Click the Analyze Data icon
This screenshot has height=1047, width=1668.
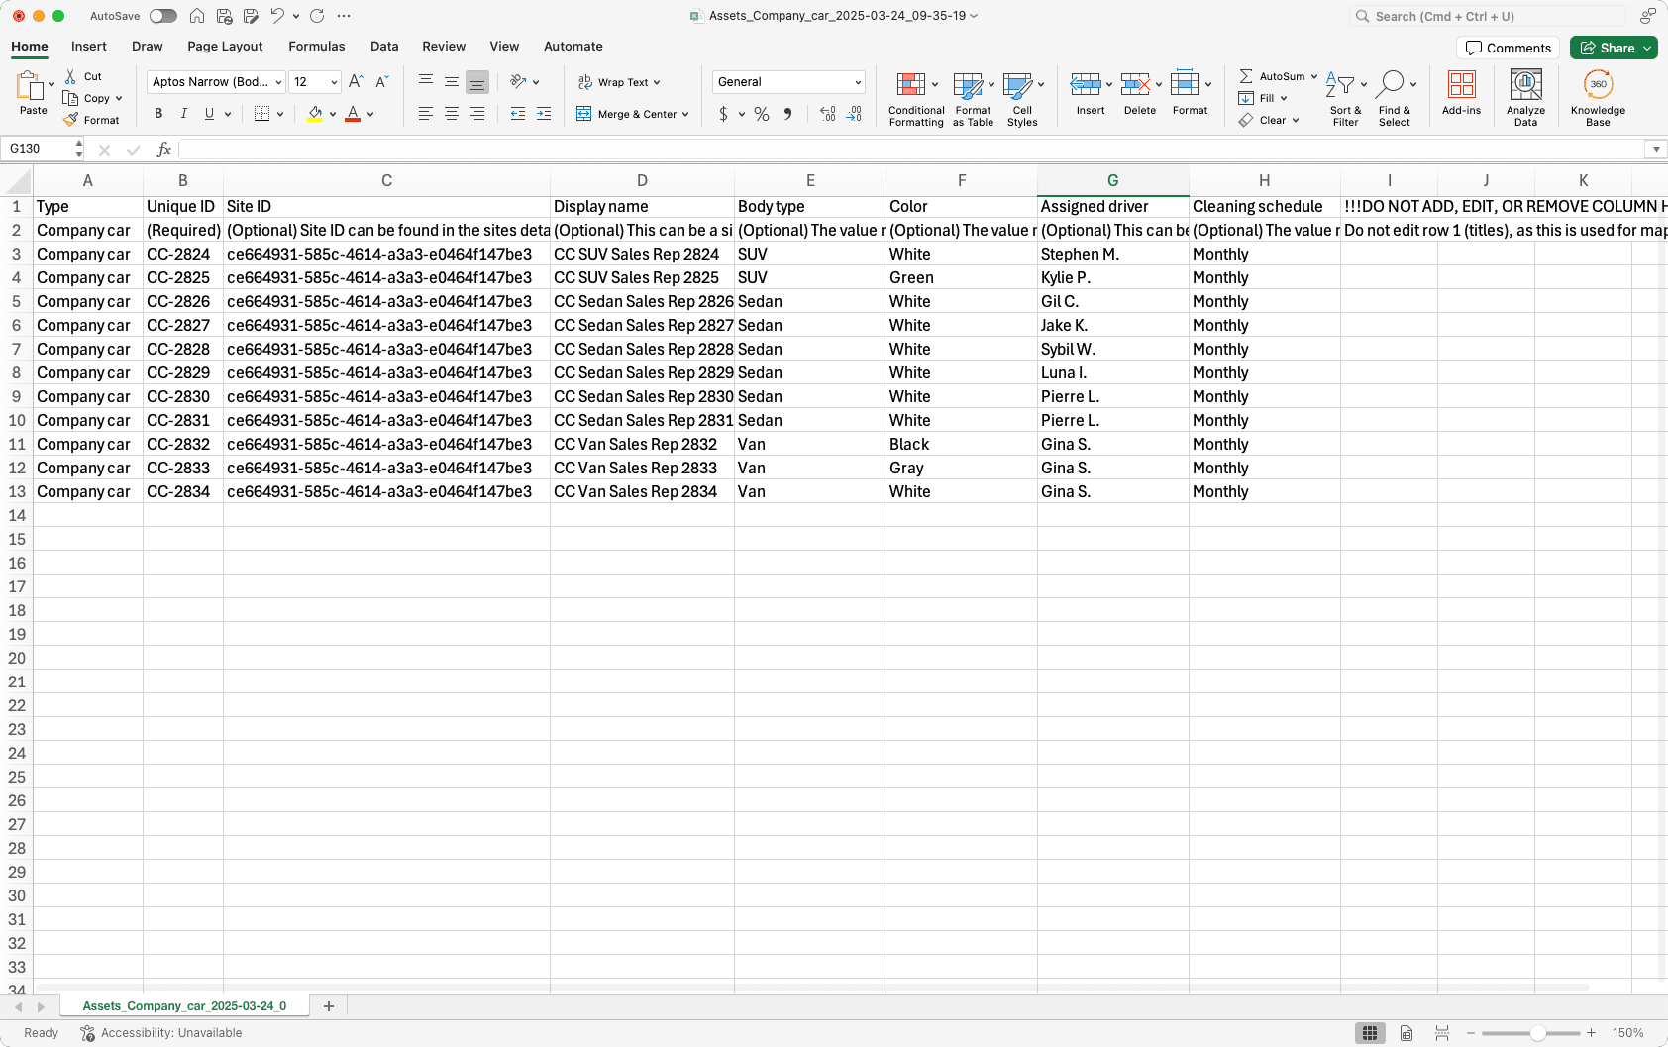(x=1525, y=96)
